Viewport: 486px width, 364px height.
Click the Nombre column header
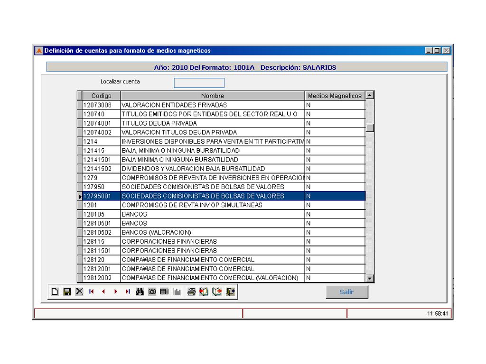point(213,96)
